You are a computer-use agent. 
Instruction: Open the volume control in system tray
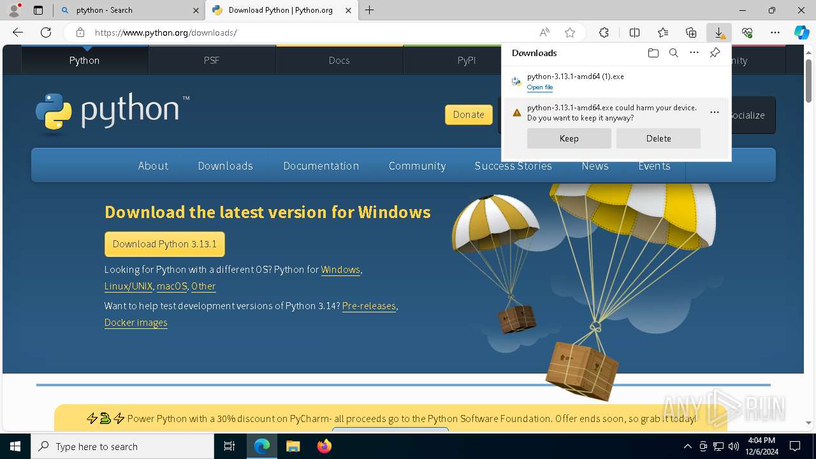[734, 446]
